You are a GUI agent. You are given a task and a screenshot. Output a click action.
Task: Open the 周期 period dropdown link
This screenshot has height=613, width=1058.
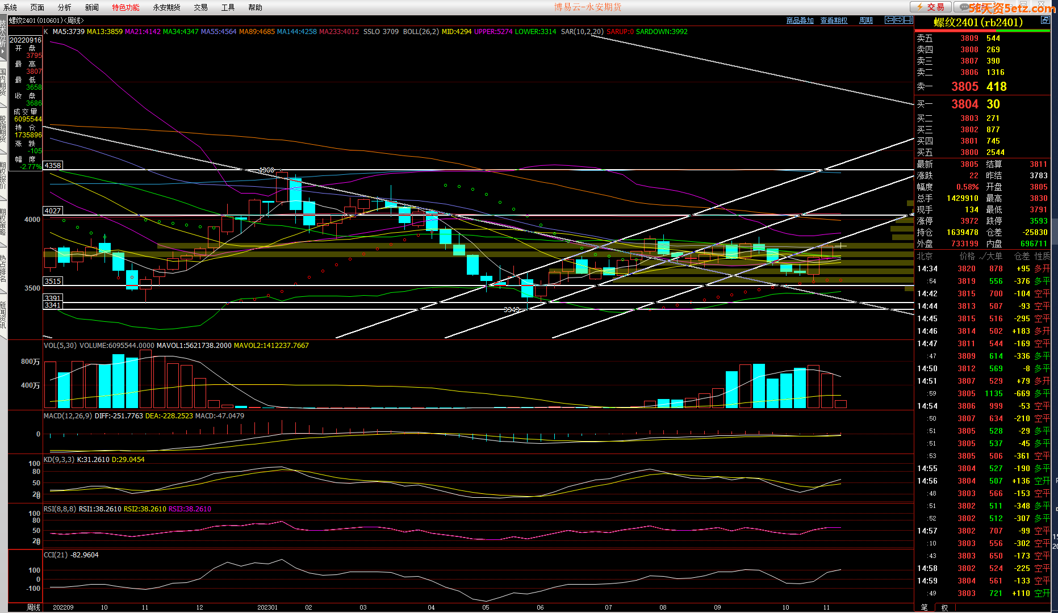tap(865, 20)
